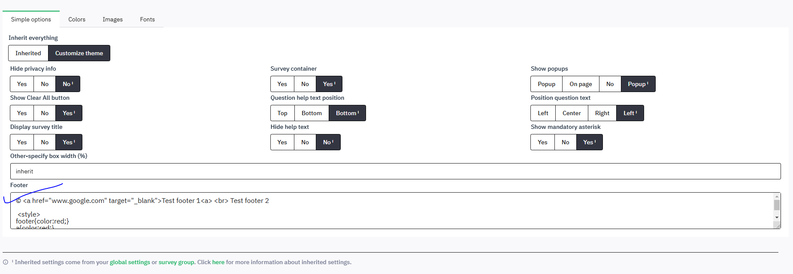Open the Images tab
The image size is (793, 274).
112,19
